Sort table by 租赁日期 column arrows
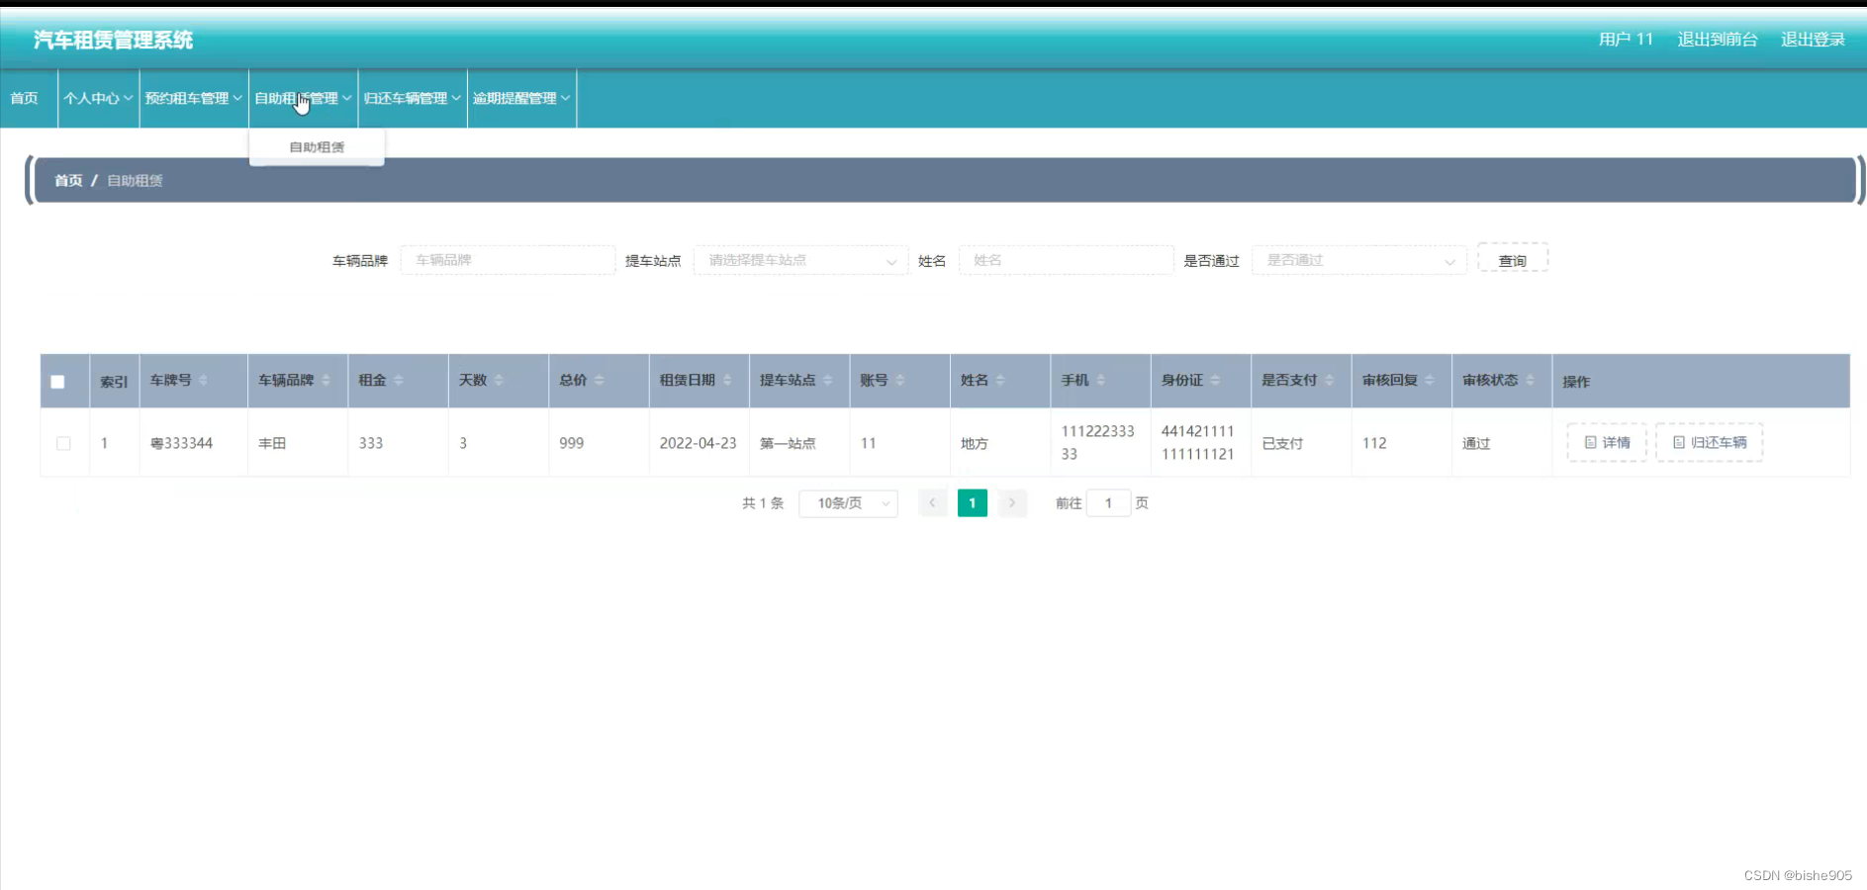The width and height of the screenshot is (1867, 890). (x=727, y=381)
